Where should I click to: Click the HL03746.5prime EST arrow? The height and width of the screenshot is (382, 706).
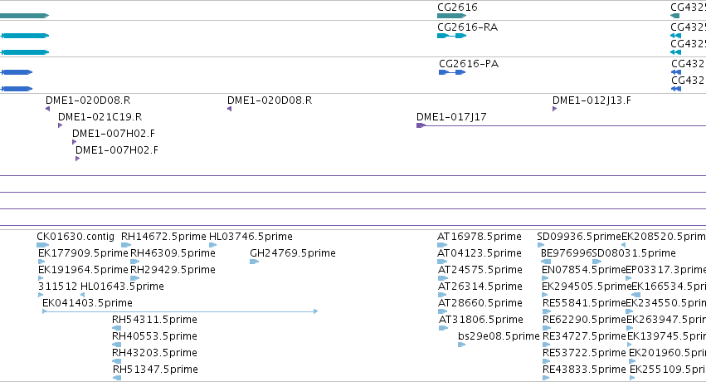coord(213,245)
